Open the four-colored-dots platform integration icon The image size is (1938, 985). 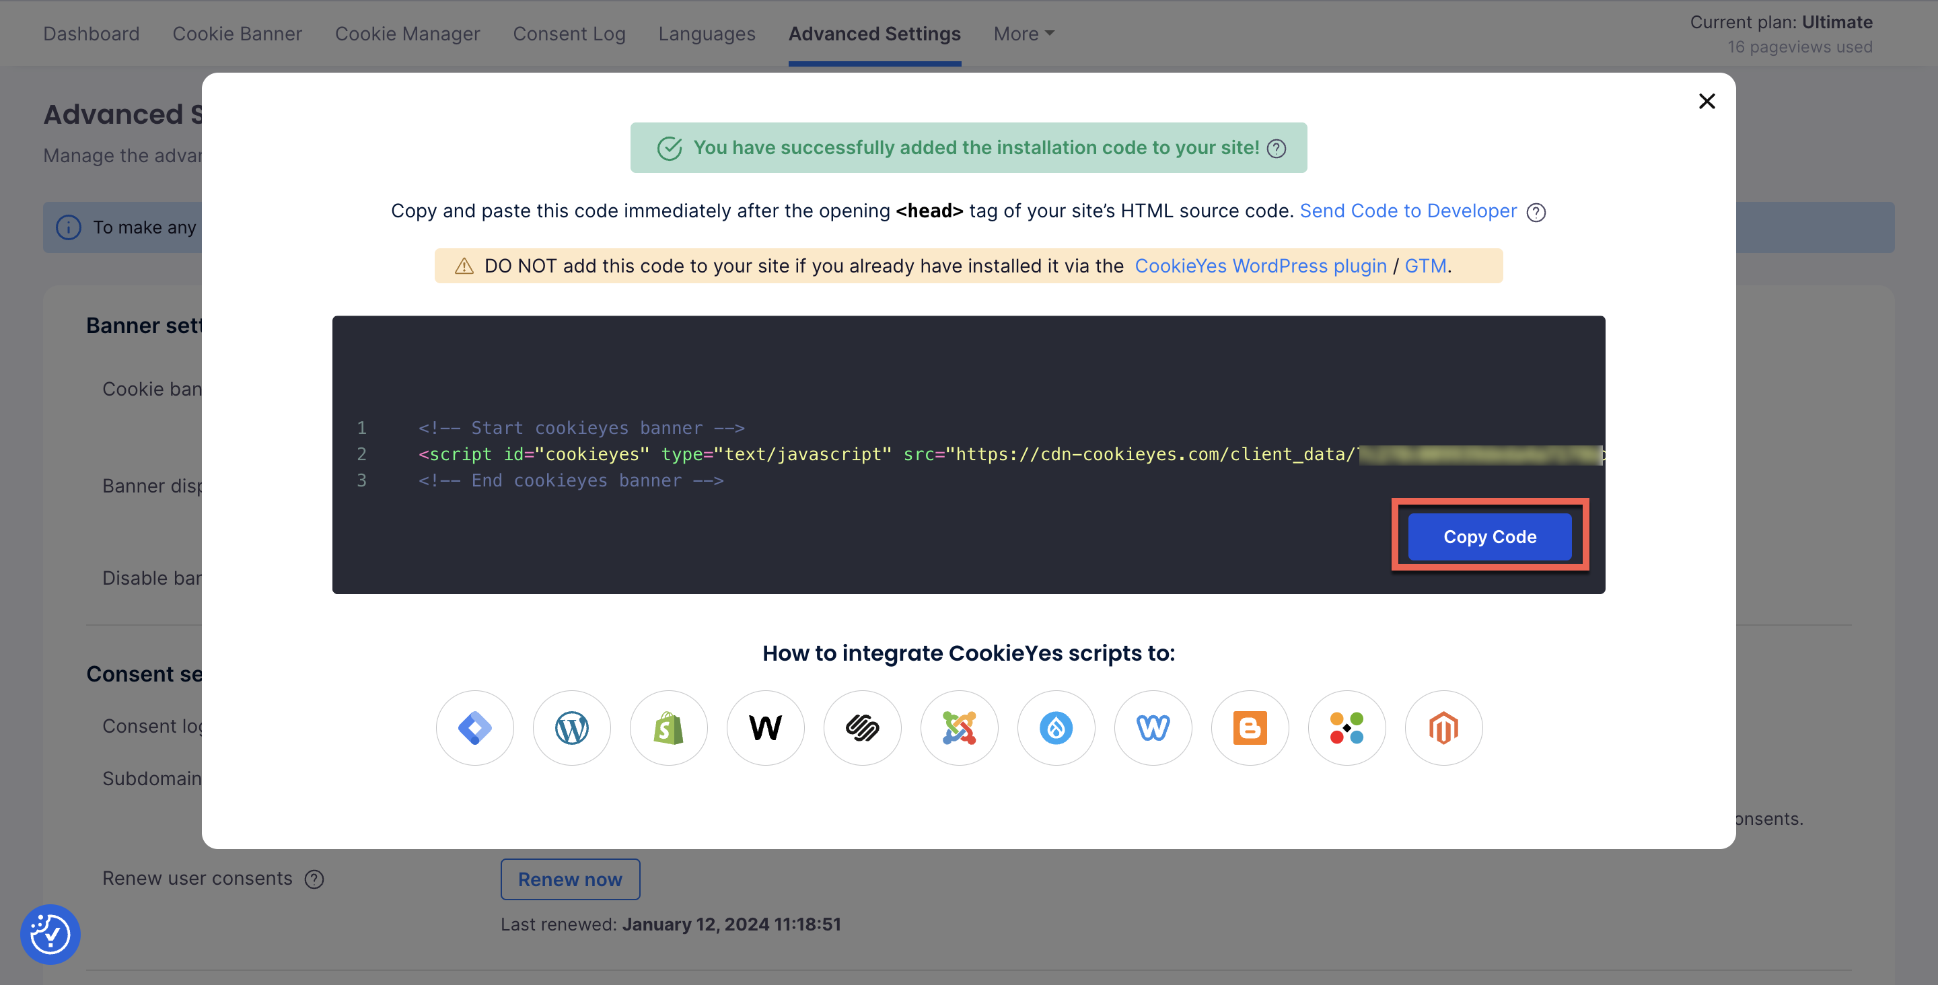point(1347,728)
